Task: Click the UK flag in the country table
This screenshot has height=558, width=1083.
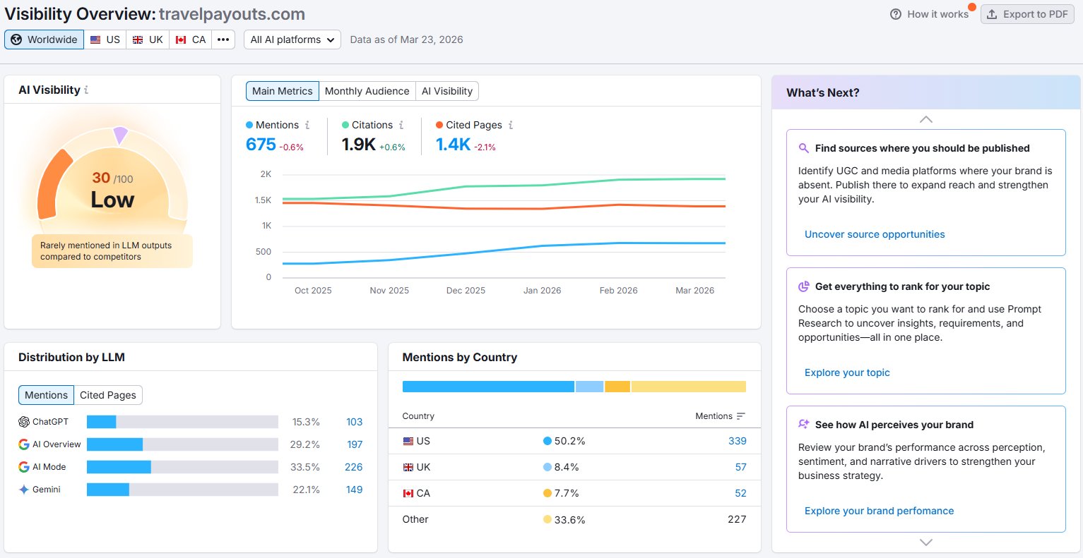Action: click(408, 467)
